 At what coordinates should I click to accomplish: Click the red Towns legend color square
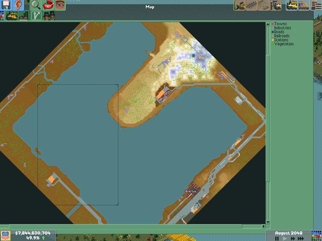coord(273,24)
